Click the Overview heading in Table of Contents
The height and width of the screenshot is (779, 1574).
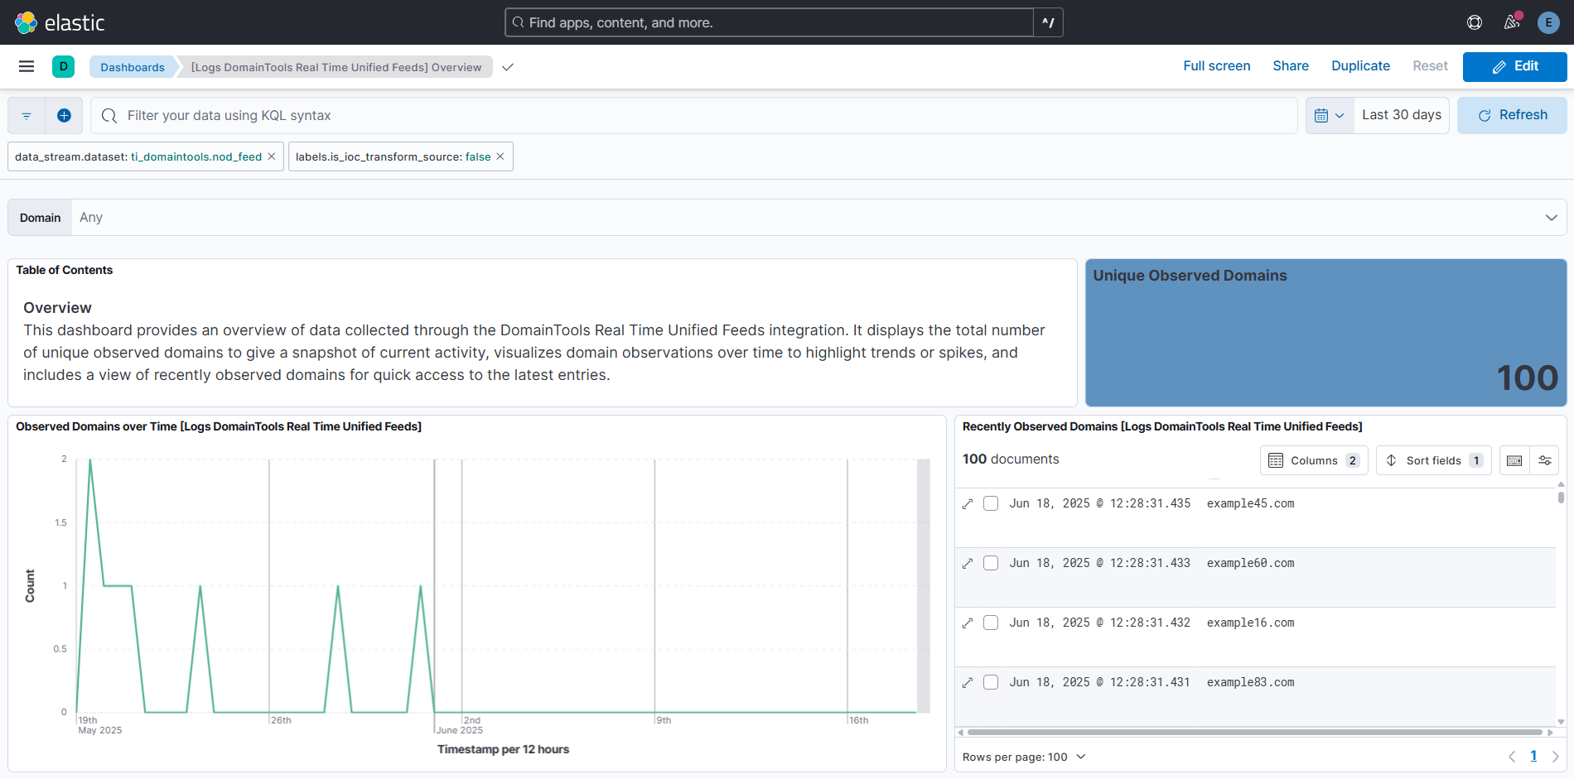click(x=57, y=308)
